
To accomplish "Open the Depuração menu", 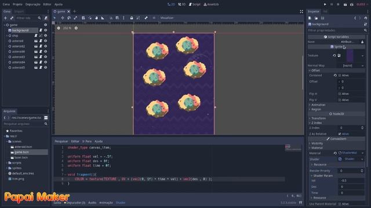I will tap(32, 5).
